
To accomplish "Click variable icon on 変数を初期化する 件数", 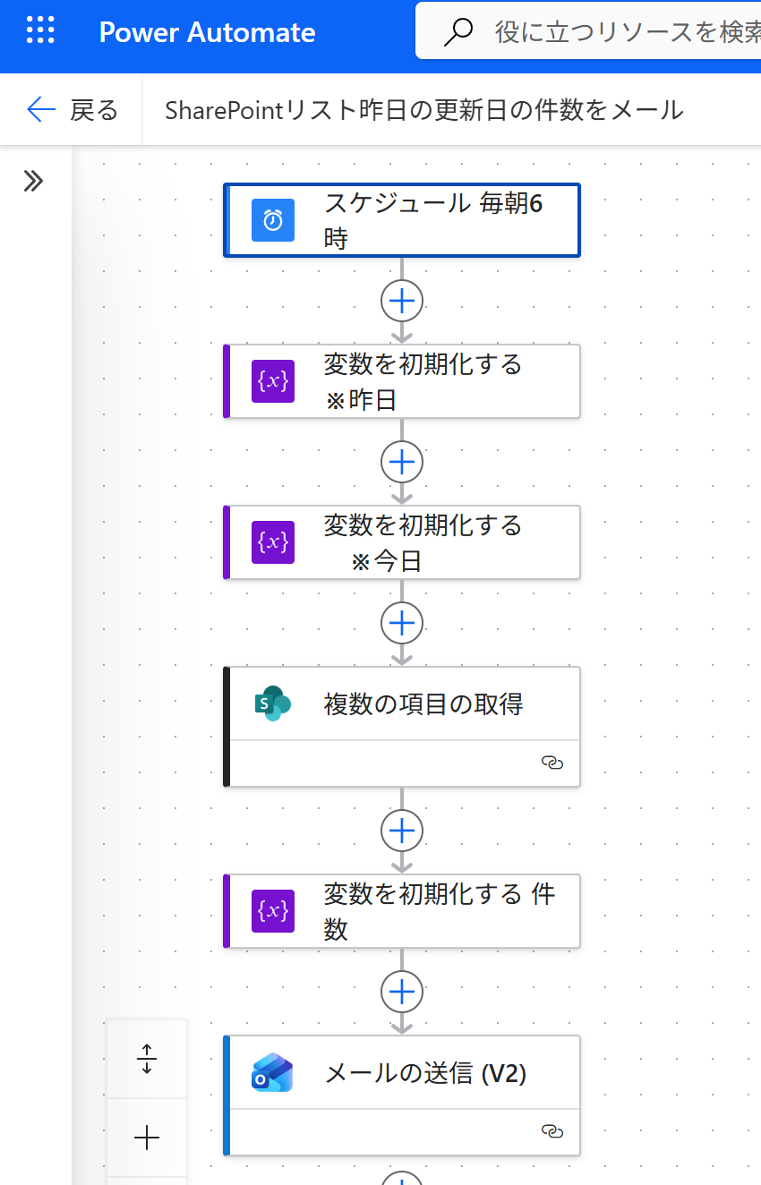I will click(273, 911).
